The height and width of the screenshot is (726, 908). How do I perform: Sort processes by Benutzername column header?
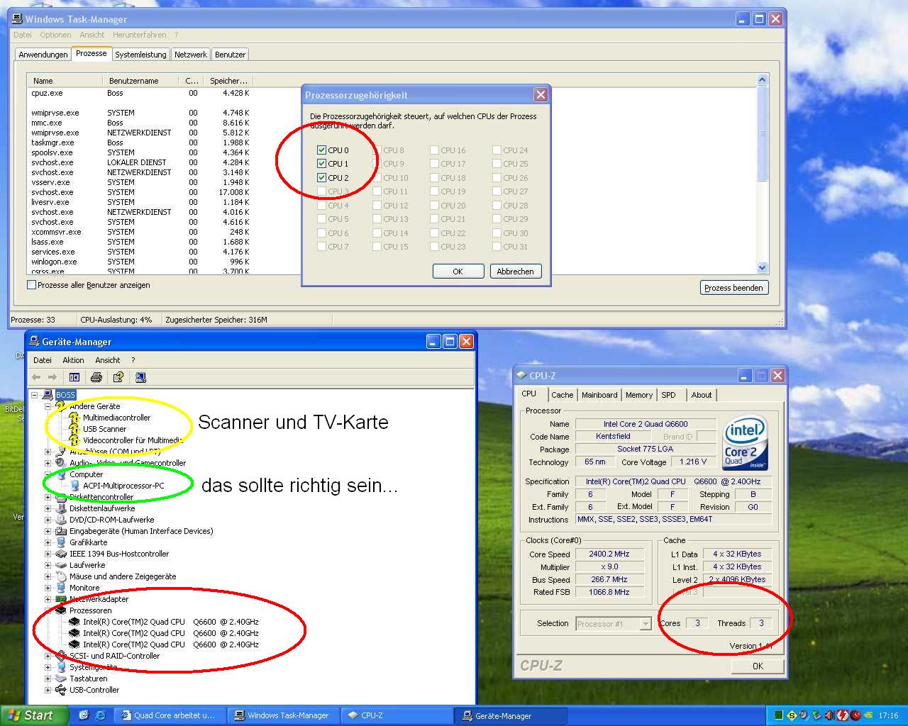pyautogui.click(x=140, y=81)
